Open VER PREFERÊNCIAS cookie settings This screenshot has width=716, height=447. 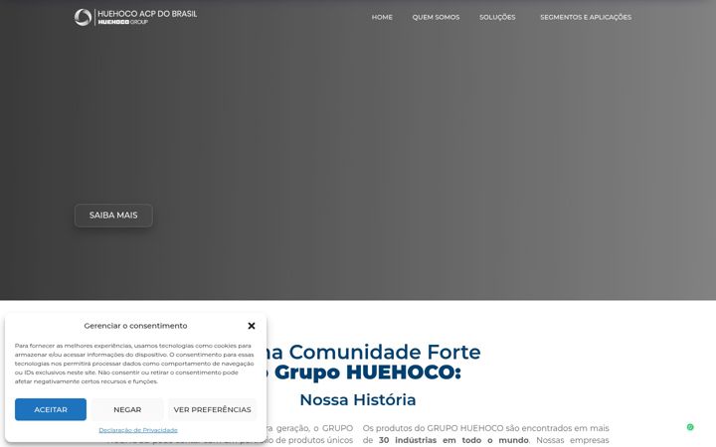(213, 409)
